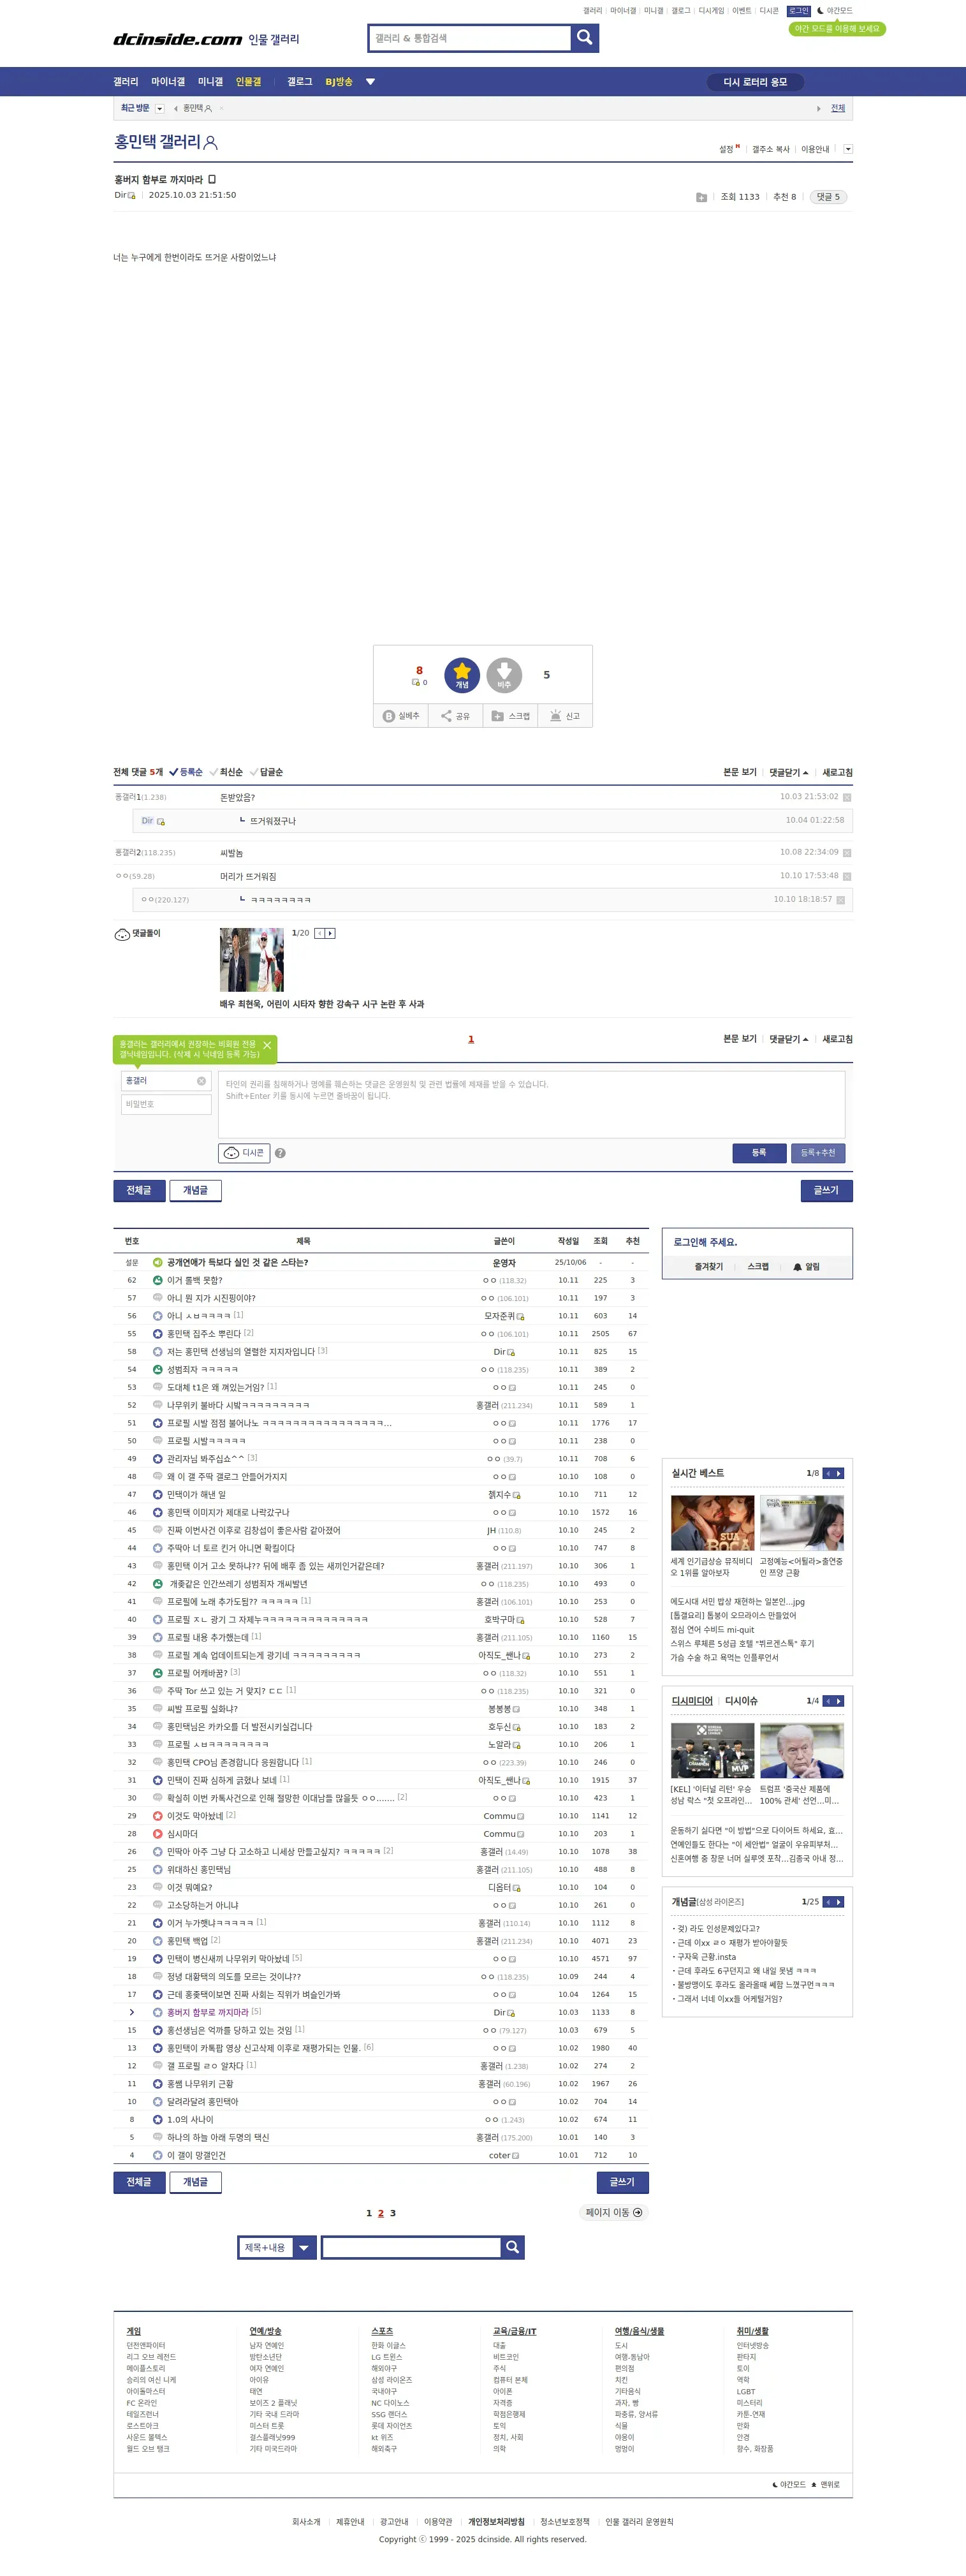The height and width of the screenshot is (2576, 966).
Task: Clear the 홍갤러 nickname field with its X icon
Action: pyautogui.click(x=201, y=1081)
